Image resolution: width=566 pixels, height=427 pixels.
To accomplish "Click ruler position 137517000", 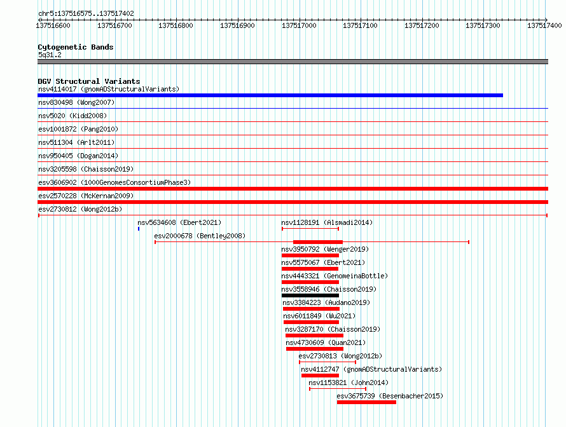I will coord(299,25).
